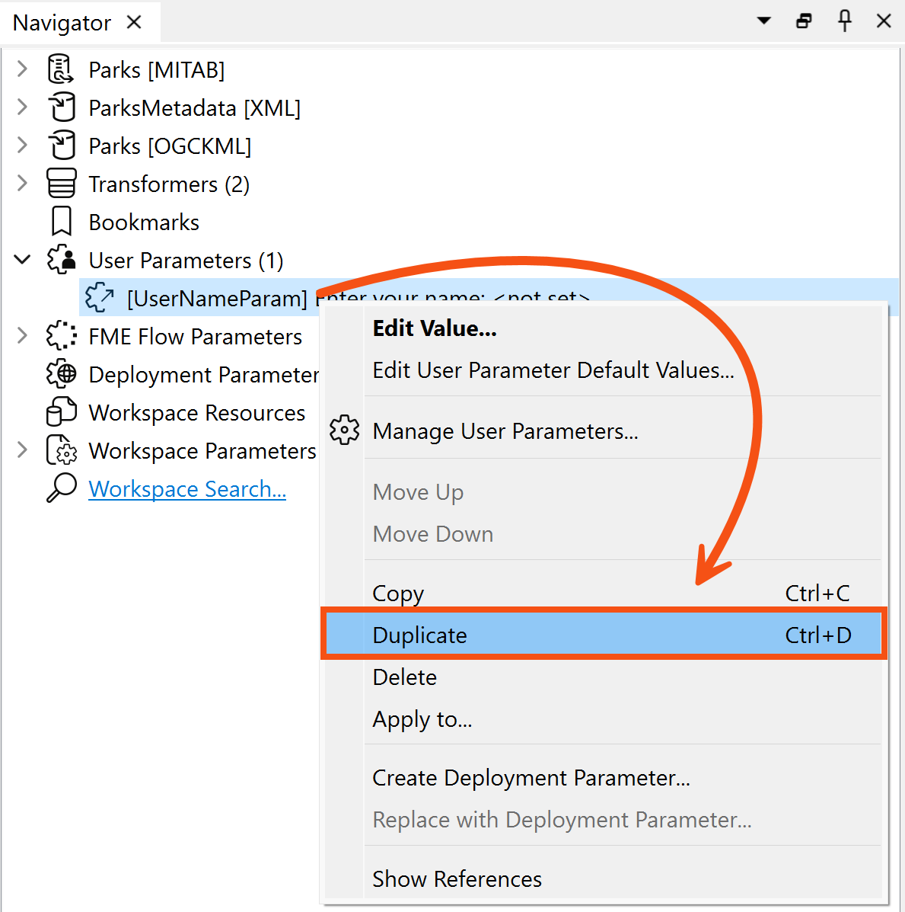Expand the Workspace Parameters tree node
Viewport: 905px width, 912px height.
tap(21, 450)
